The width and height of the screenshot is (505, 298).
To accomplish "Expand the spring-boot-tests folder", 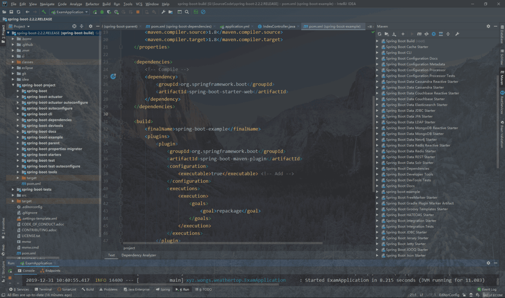I will tap(13, 189).
